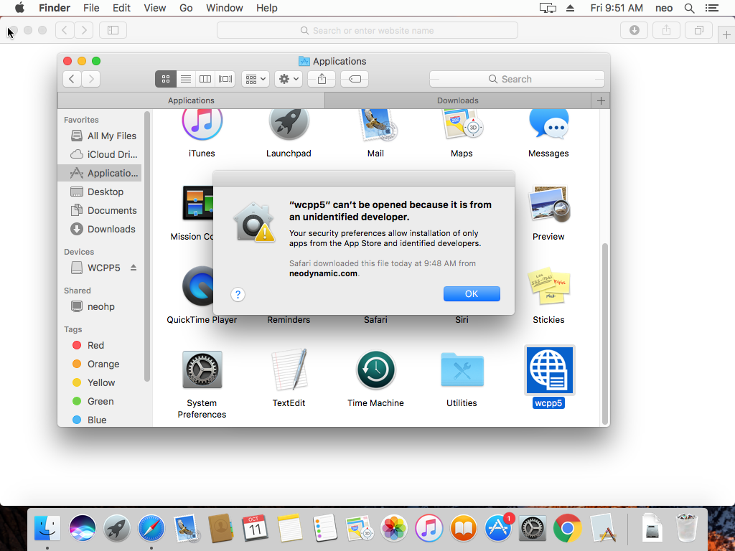Open the help question mark button in dialog

point(238,294)
